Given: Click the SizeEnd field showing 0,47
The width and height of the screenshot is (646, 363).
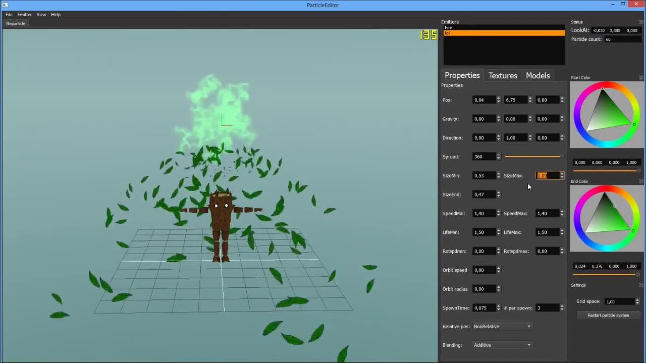Looking at the screenshot, I should pyautogui.click(x=483, y=195).
